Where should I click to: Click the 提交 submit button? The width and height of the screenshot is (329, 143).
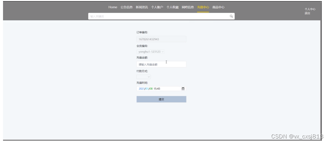click(161, 99)
